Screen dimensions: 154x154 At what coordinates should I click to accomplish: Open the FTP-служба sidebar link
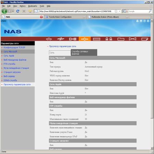coord(9,64)
